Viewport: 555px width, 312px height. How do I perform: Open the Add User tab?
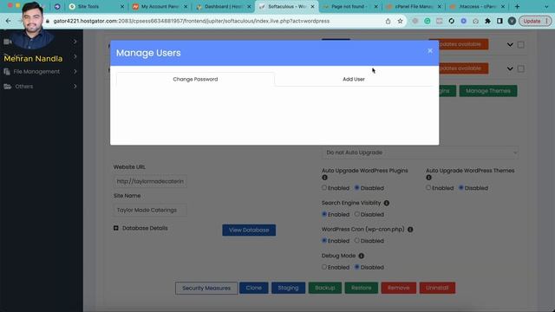[354, 79]
